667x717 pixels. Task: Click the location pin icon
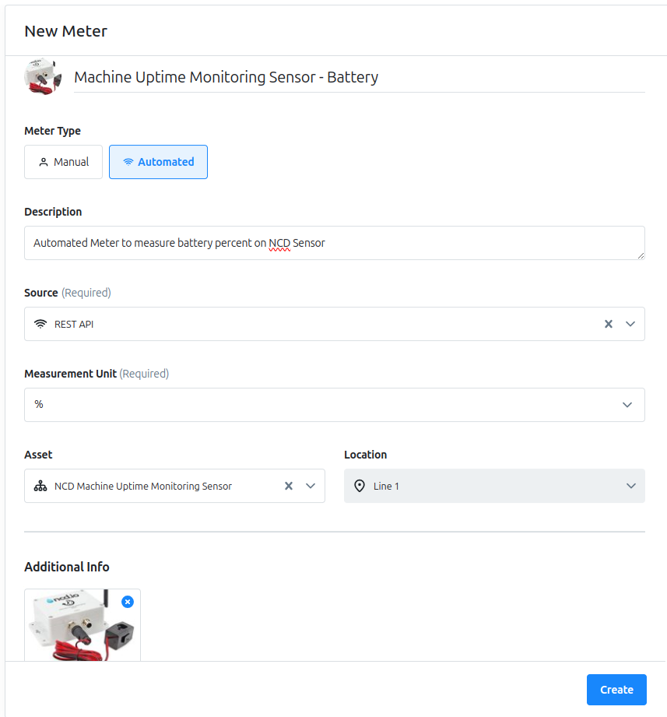pos(360,486)
